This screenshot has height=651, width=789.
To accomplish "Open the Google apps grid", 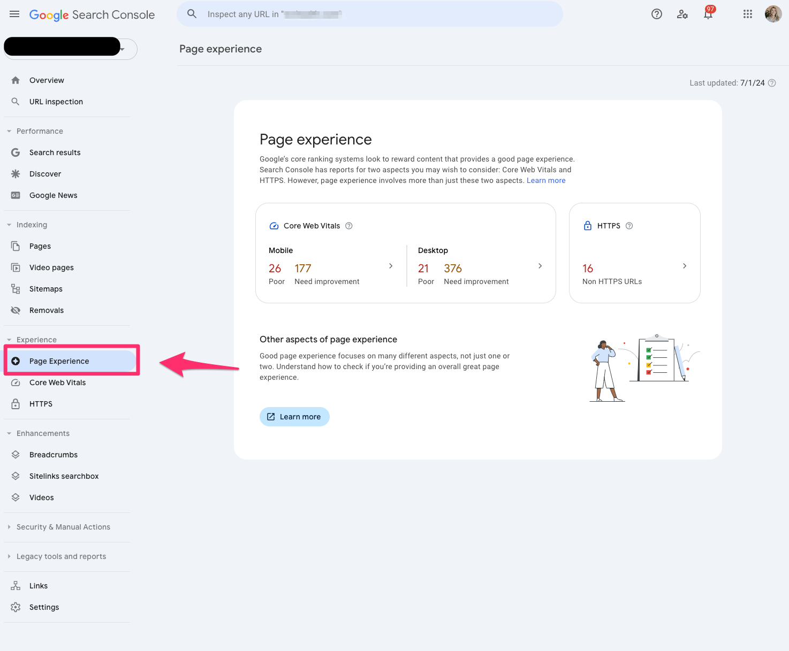I will tap(748, 14).
